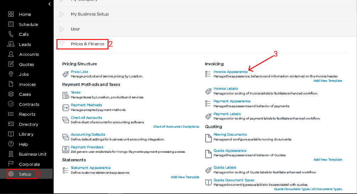
Task: Click the Accounting Defaults icon
Action: 65,137
